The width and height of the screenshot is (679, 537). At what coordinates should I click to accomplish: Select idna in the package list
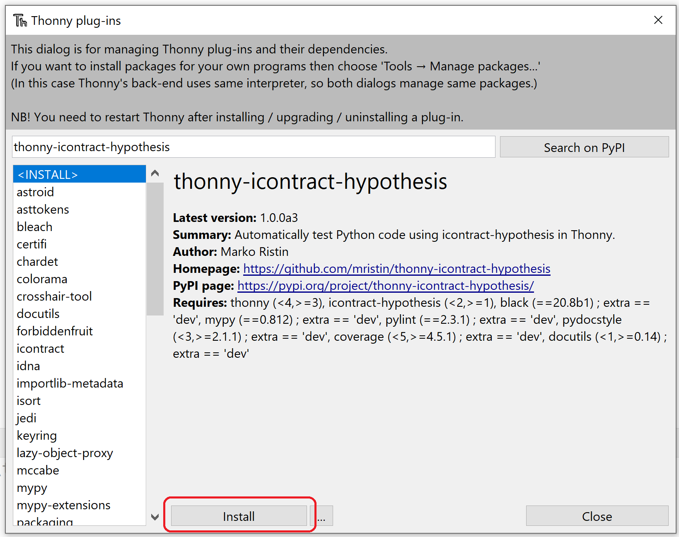click(x=80, y=366)
